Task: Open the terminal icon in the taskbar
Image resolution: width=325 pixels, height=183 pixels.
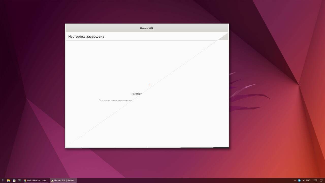Action: click(20, 180)
